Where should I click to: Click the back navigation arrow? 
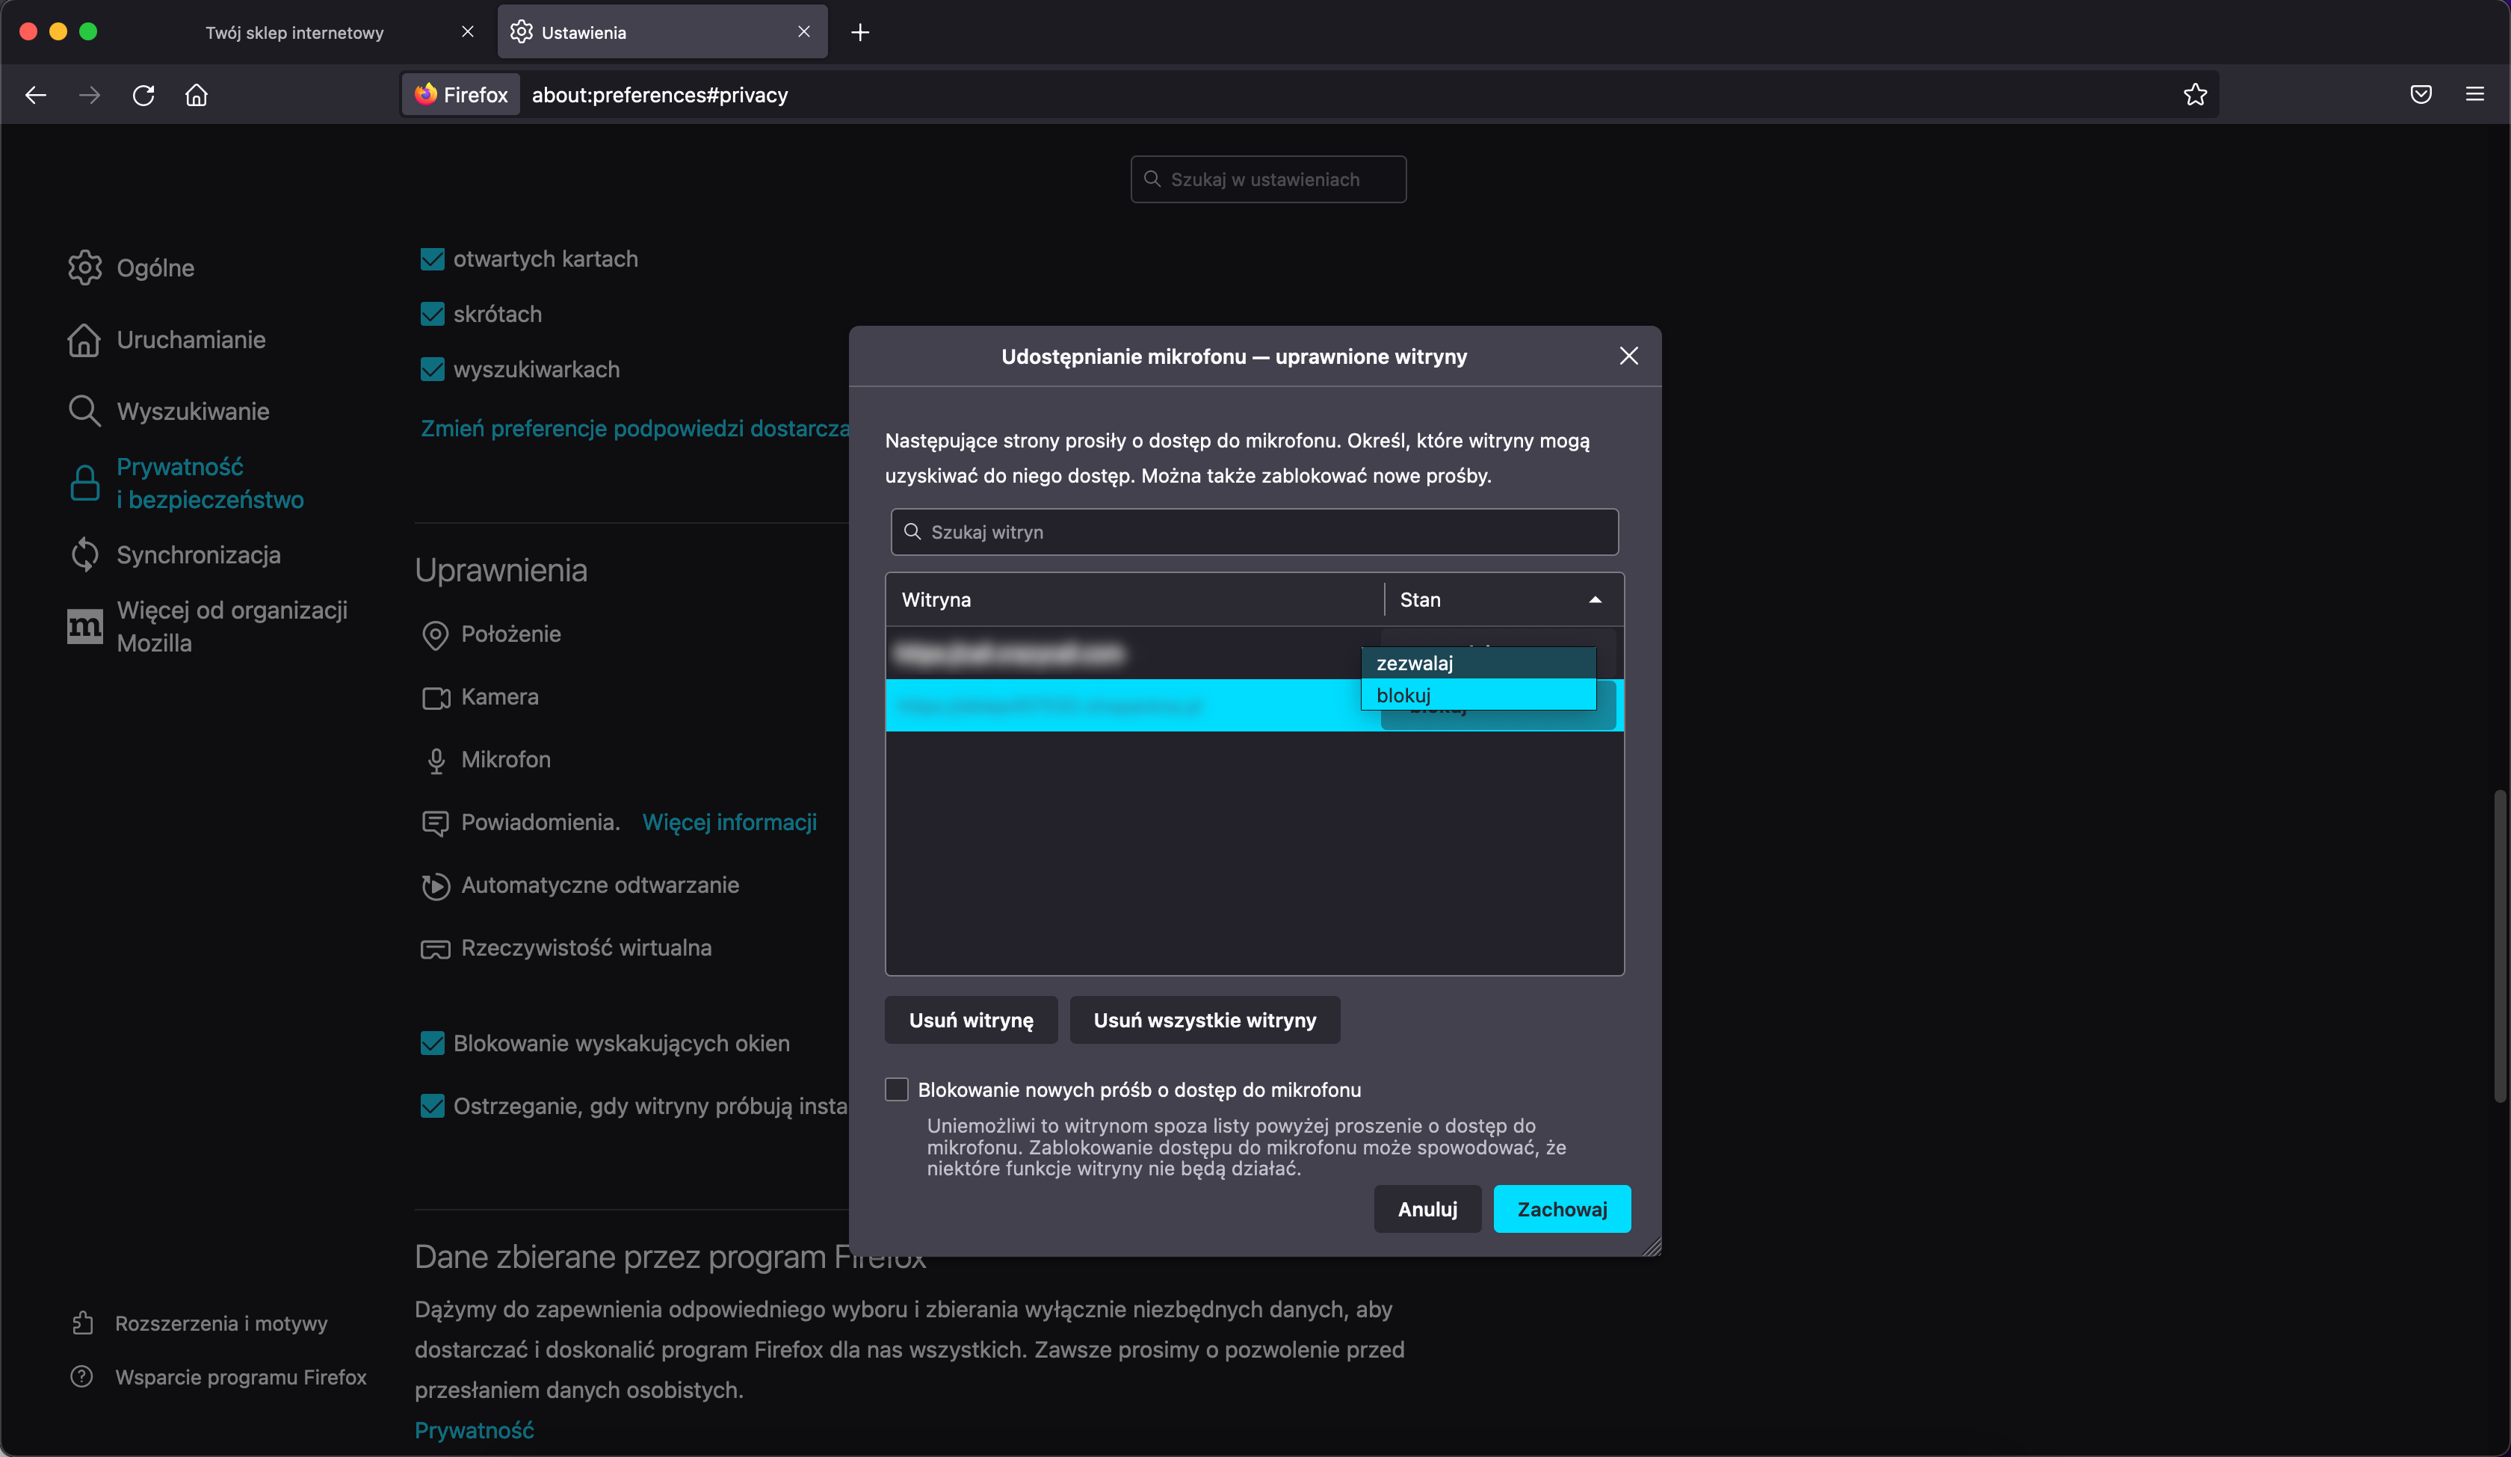[36, 95]
